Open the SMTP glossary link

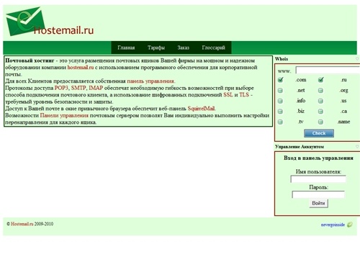78,88
